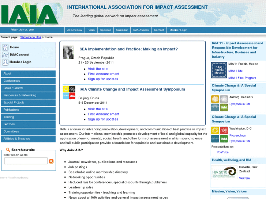Open IAIA Awards in top menu
The image size is (266, 199).
pos(141,30)
